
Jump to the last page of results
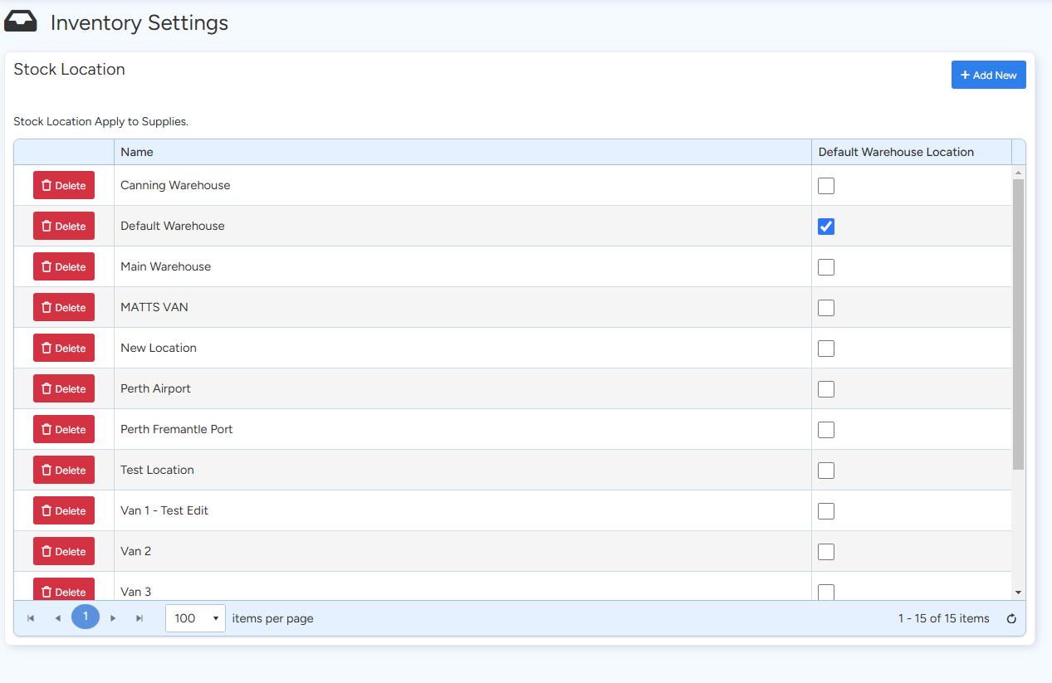pos(139,618)
